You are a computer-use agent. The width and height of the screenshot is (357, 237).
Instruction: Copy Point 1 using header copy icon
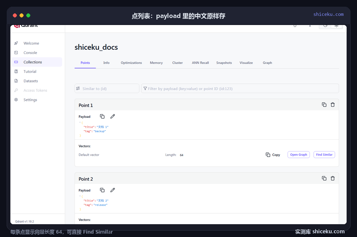click(324, 105)
